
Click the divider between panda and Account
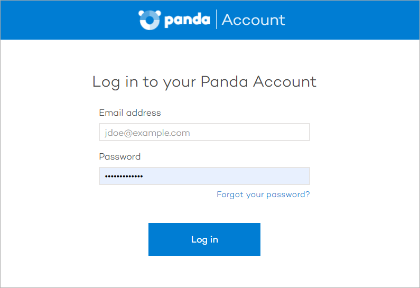216,20
